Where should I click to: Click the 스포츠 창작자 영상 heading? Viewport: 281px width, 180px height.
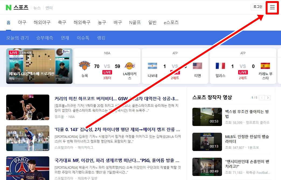(x=212, y=98)
